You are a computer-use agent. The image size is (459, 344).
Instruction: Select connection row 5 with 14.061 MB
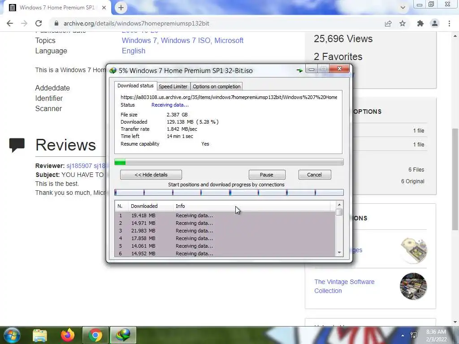(225, 246)
